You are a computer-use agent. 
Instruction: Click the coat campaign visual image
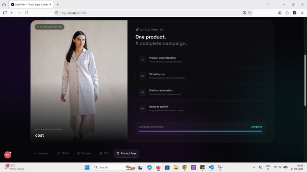(x=79, y=81)
